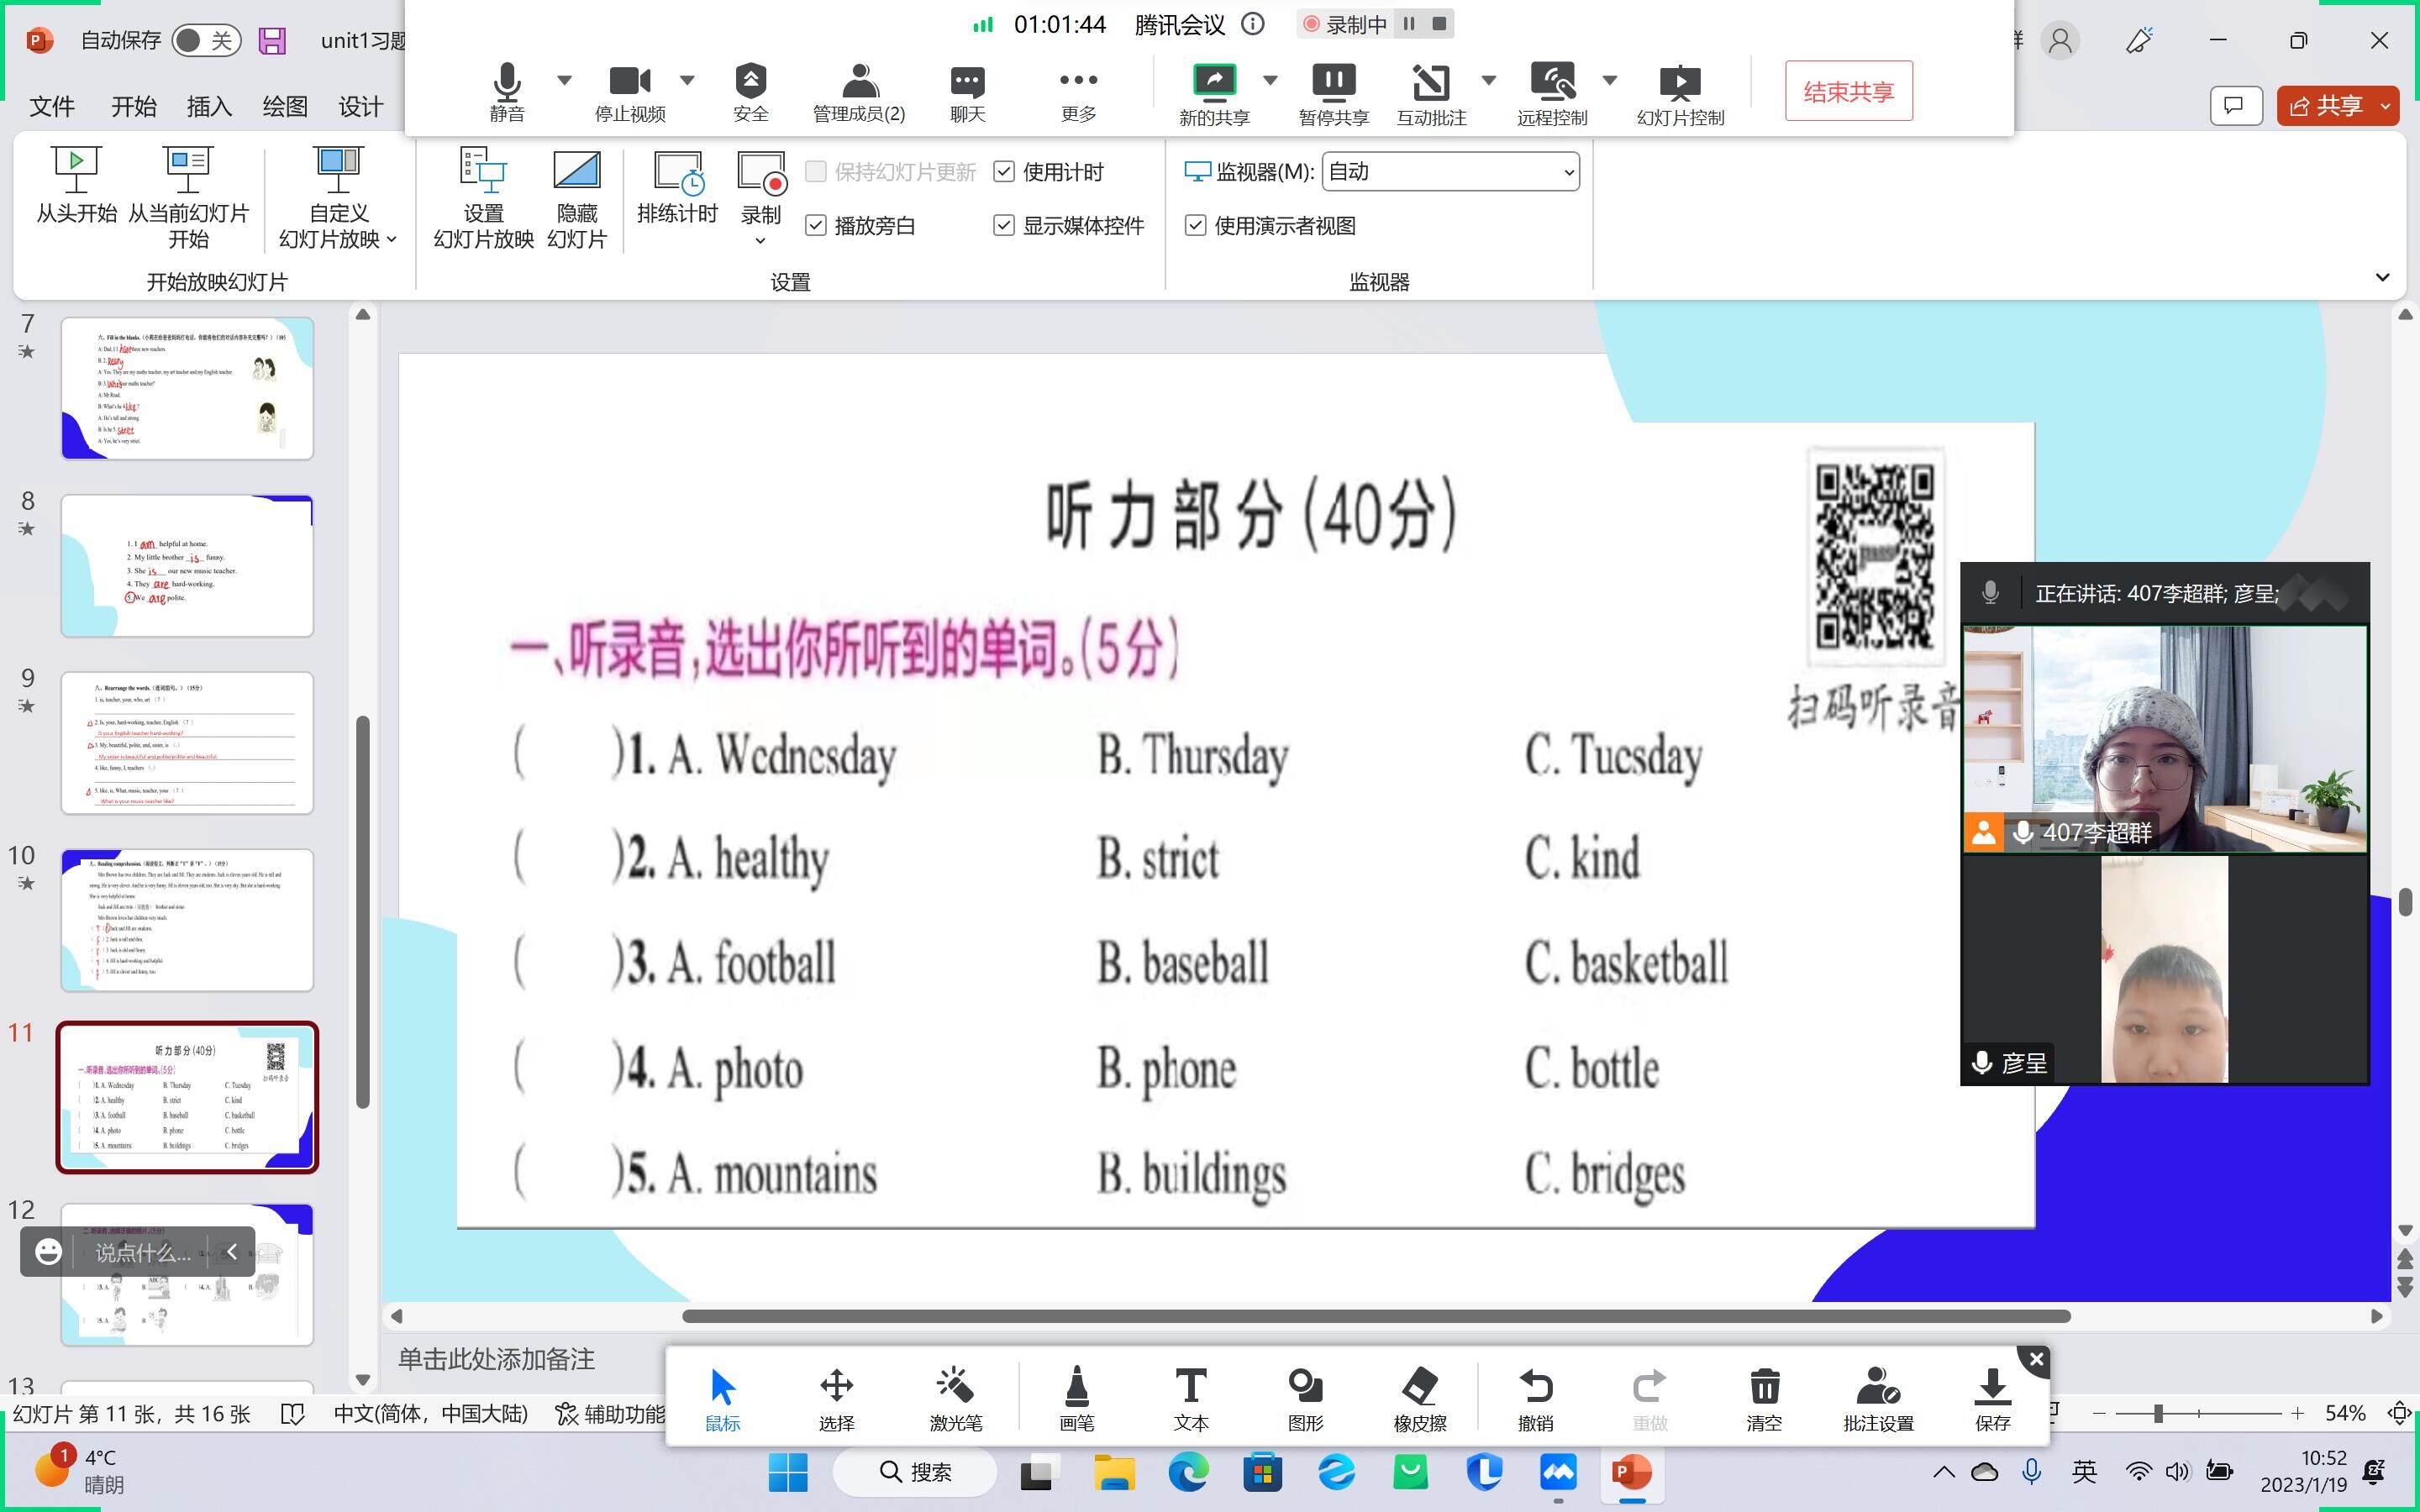Expand the video options arrow
The image size is (2420, 1512).
point(687,80)
